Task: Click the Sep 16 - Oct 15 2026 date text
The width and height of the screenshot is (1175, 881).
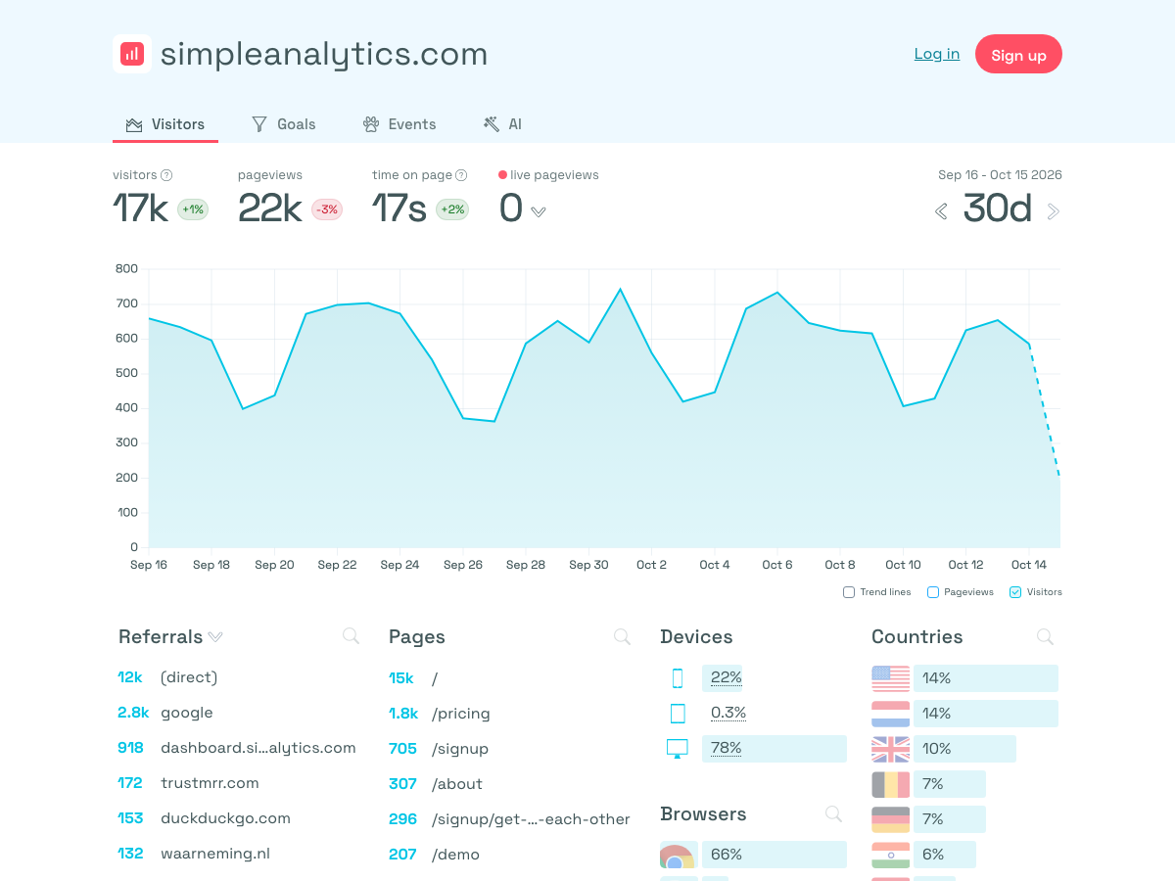Action: (x=1000, y=175)
